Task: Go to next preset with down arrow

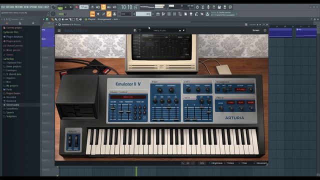Action: pos(183,30)
